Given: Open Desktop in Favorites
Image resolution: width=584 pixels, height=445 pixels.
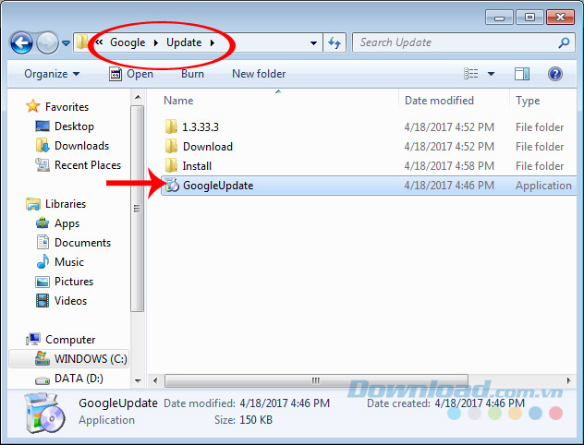Looking at the screenshot, I should 65,126.
